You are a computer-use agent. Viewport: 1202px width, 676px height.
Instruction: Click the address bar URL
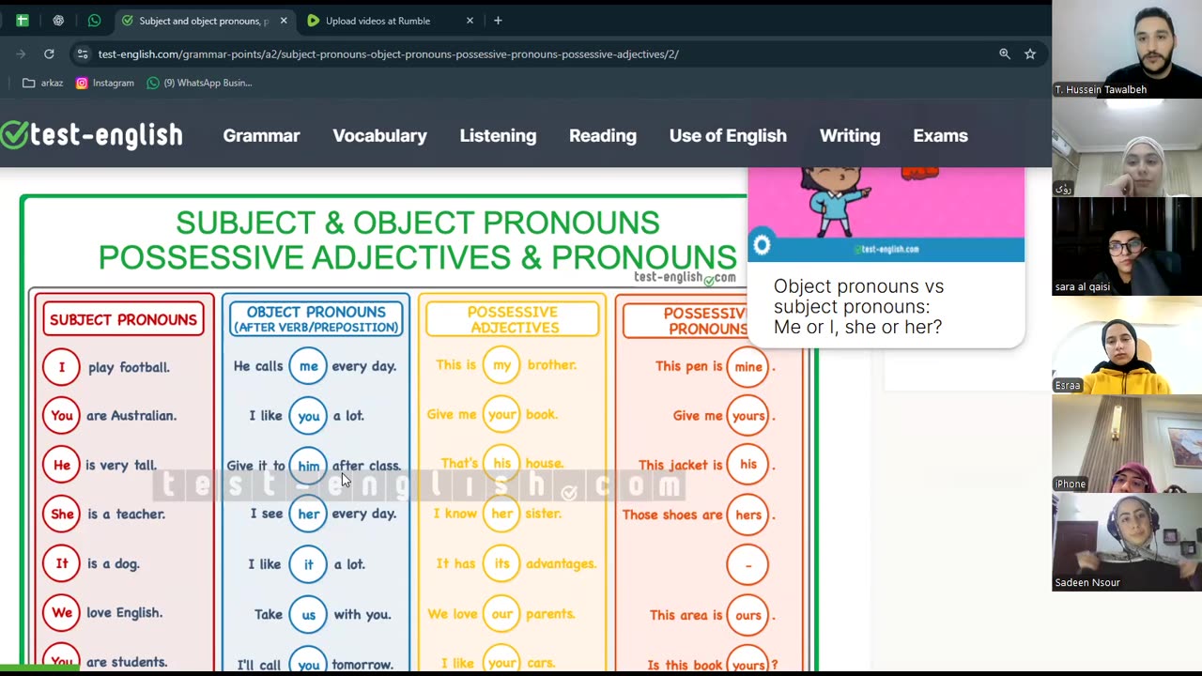(x=388, y=54)
